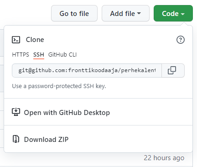Screen dimensions: 197x167
Task: Open the clone help question mark icon
Action: point(181,40)
